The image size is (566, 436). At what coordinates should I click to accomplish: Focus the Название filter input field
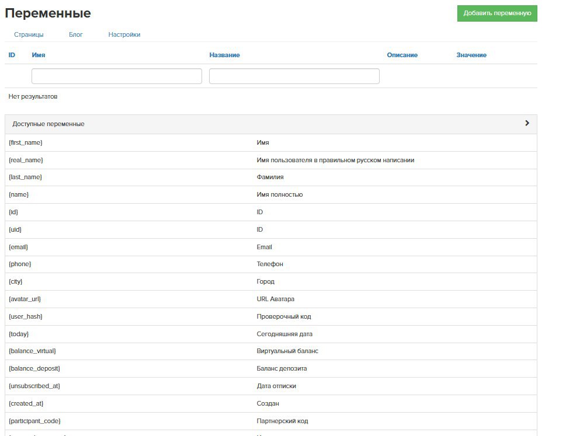pyautogui.click(x=294, y=76)
